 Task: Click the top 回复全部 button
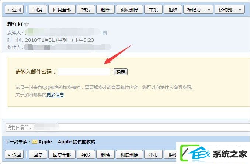click(62, 10)
